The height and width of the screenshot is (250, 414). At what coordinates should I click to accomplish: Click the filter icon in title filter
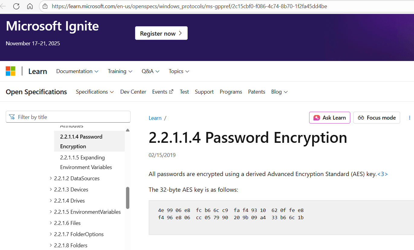pos(12,117)
